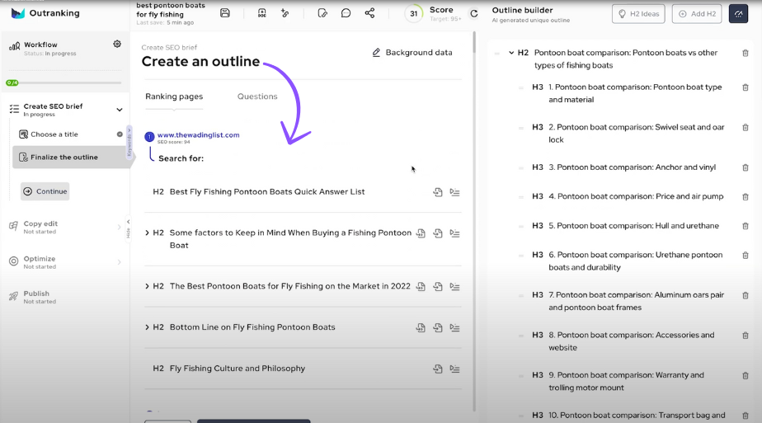
Task: Click the Add H2 button
Action: point(697,13)
